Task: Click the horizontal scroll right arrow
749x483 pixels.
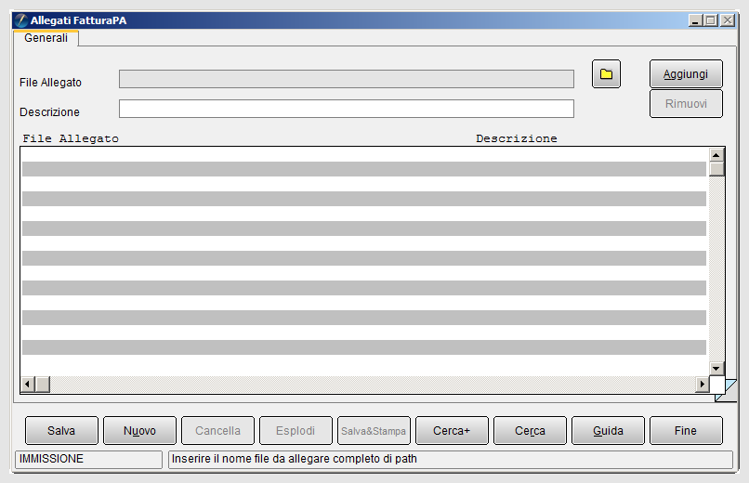Action: click(x=702, y=384)
